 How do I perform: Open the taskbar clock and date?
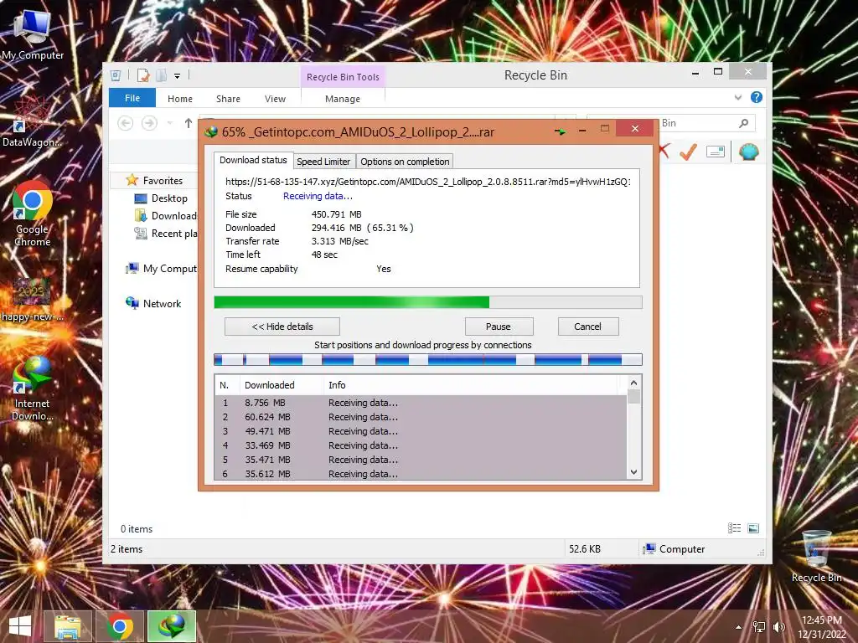pyautogui.click(x=821, y=627)
